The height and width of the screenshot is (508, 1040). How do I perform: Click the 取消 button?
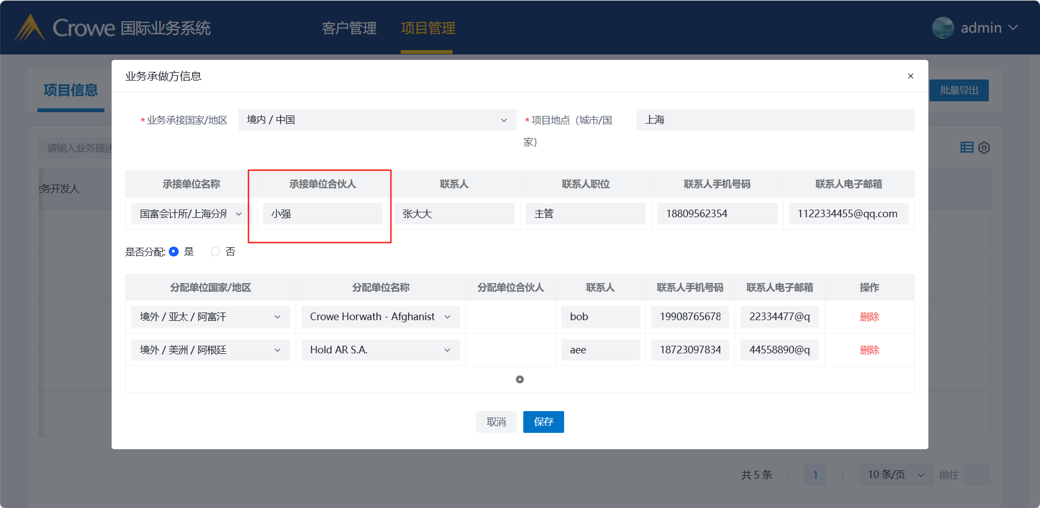point(496,422)
